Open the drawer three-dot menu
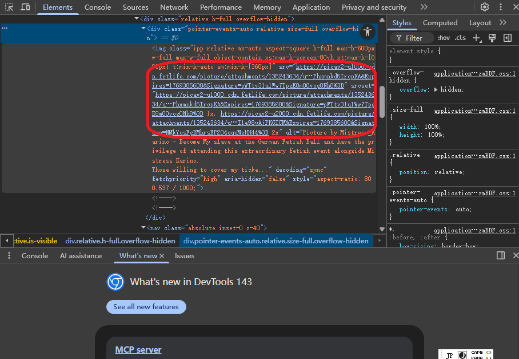 [9, 256]
